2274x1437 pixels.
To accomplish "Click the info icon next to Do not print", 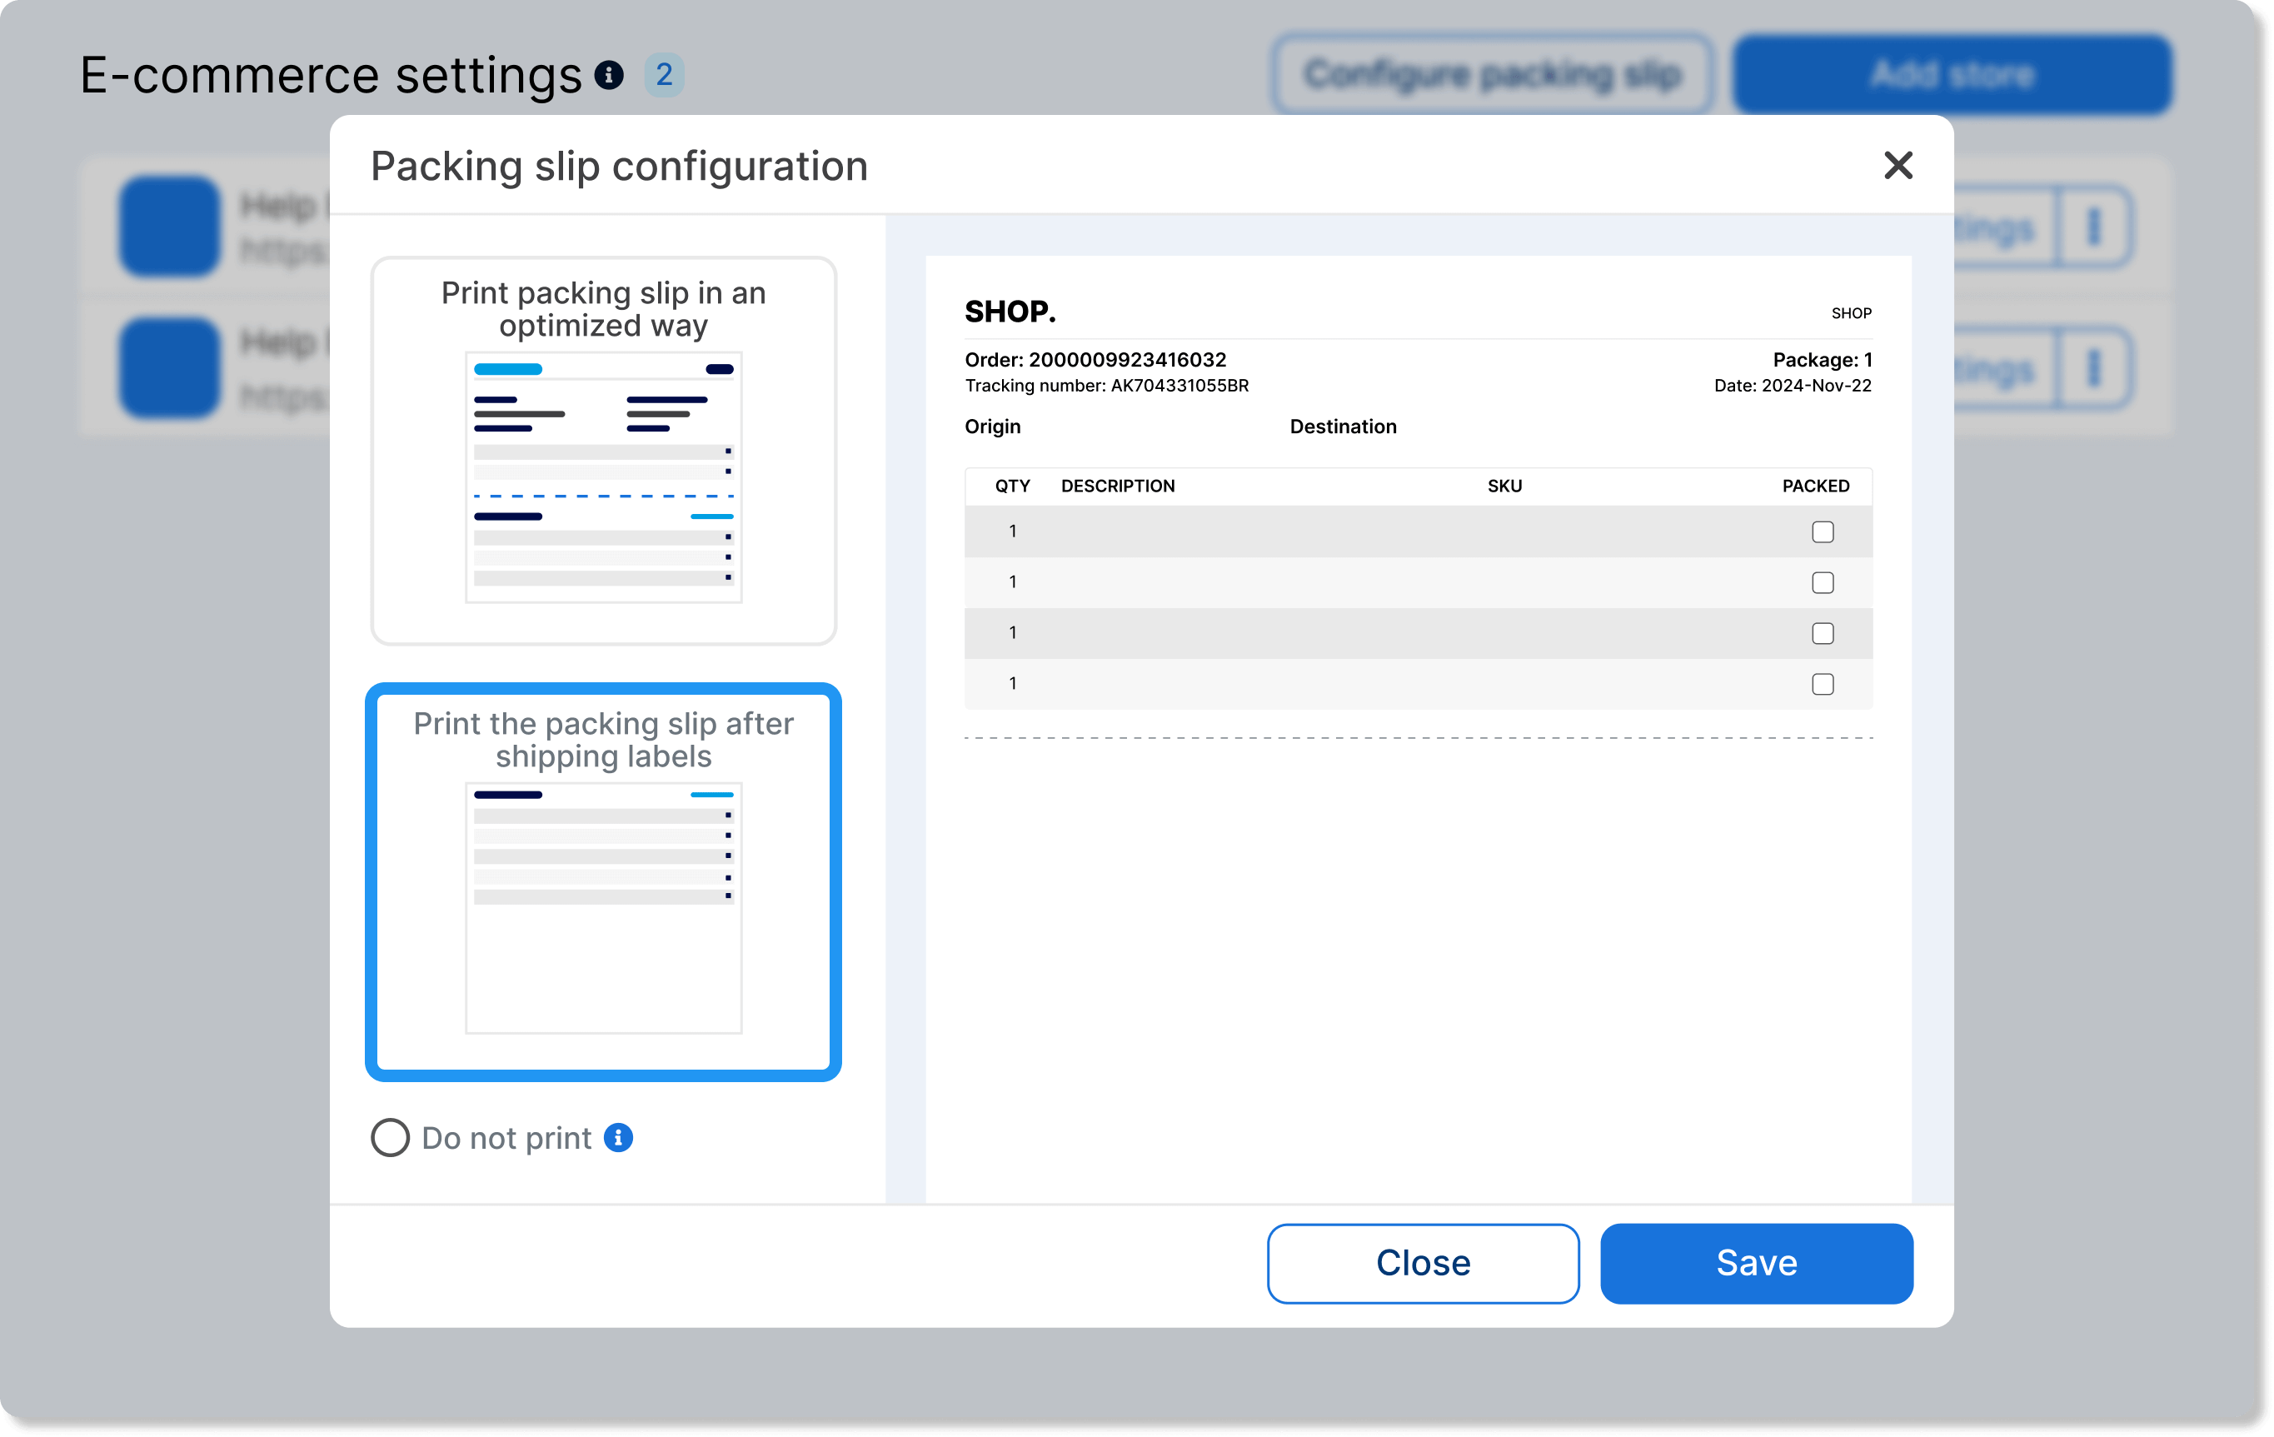I will point(619,1138).
